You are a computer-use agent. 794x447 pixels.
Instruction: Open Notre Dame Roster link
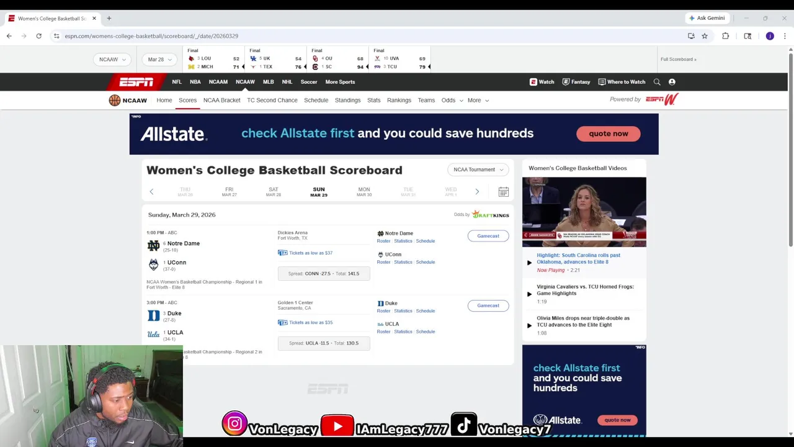[383, 241]
